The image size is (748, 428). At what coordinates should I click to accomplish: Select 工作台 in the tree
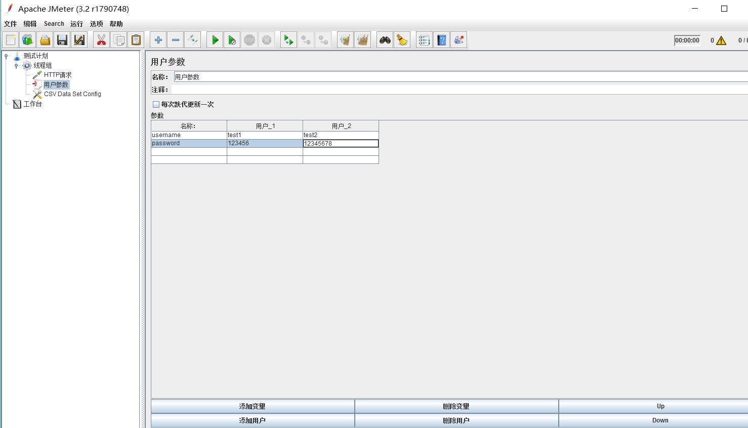[33, 104]
